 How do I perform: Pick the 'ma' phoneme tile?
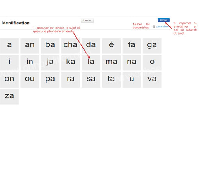[x=111, y=63]
